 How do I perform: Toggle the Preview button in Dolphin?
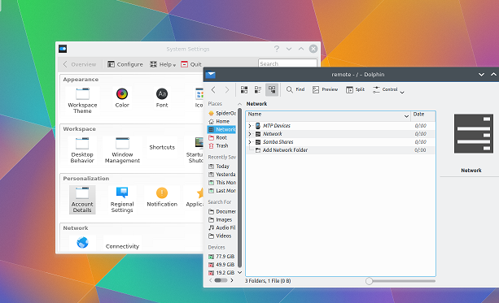click(x=325, y=89)
